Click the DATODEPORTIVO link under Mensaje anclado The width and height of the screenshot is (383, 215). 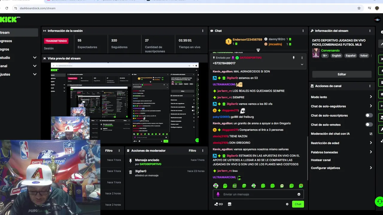coord(150,164)
